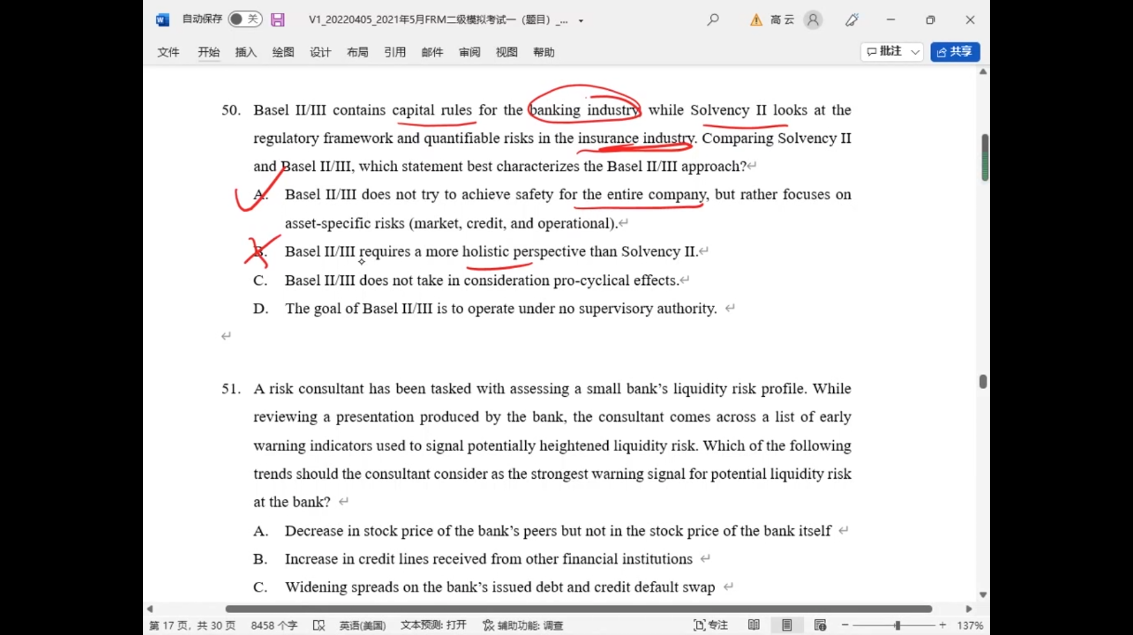1133x635 pixels.
Task: Click the language indicator 英语(美国)
Action: point(362,626)
